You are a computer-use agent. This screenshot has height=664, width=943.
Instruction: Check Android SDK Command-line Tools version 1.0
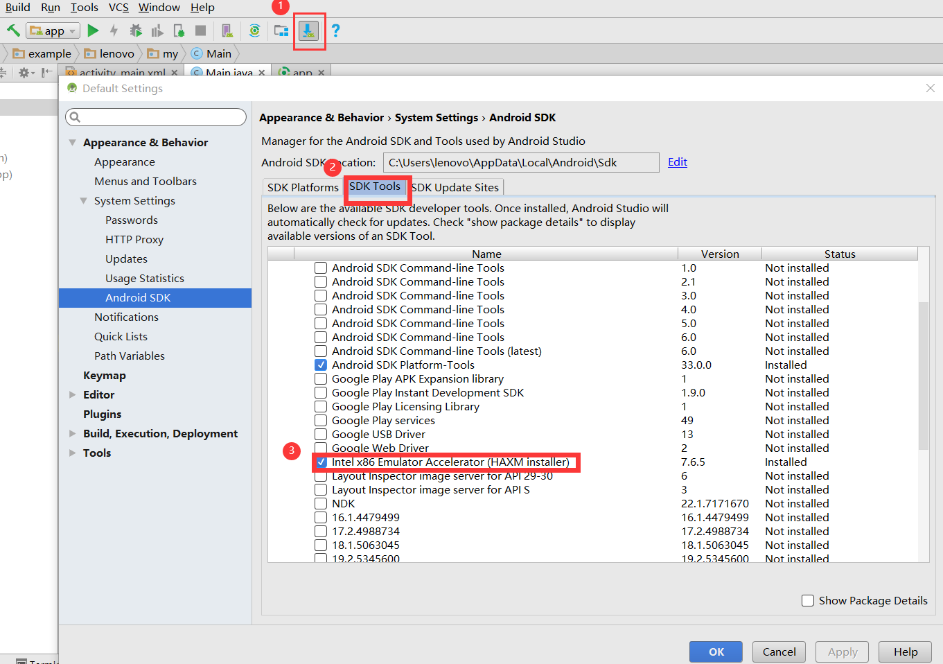[321, 268]
